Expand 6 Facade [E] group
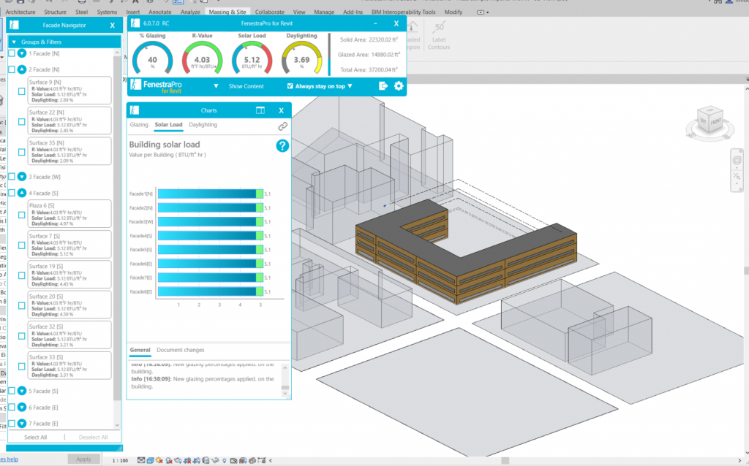 coord(22,408)
